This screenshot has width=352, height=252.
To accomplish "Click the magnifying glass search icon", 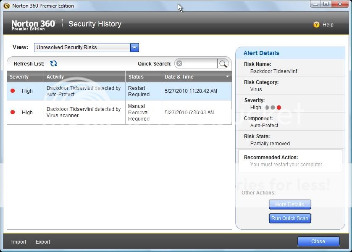I will click(223, 63).
